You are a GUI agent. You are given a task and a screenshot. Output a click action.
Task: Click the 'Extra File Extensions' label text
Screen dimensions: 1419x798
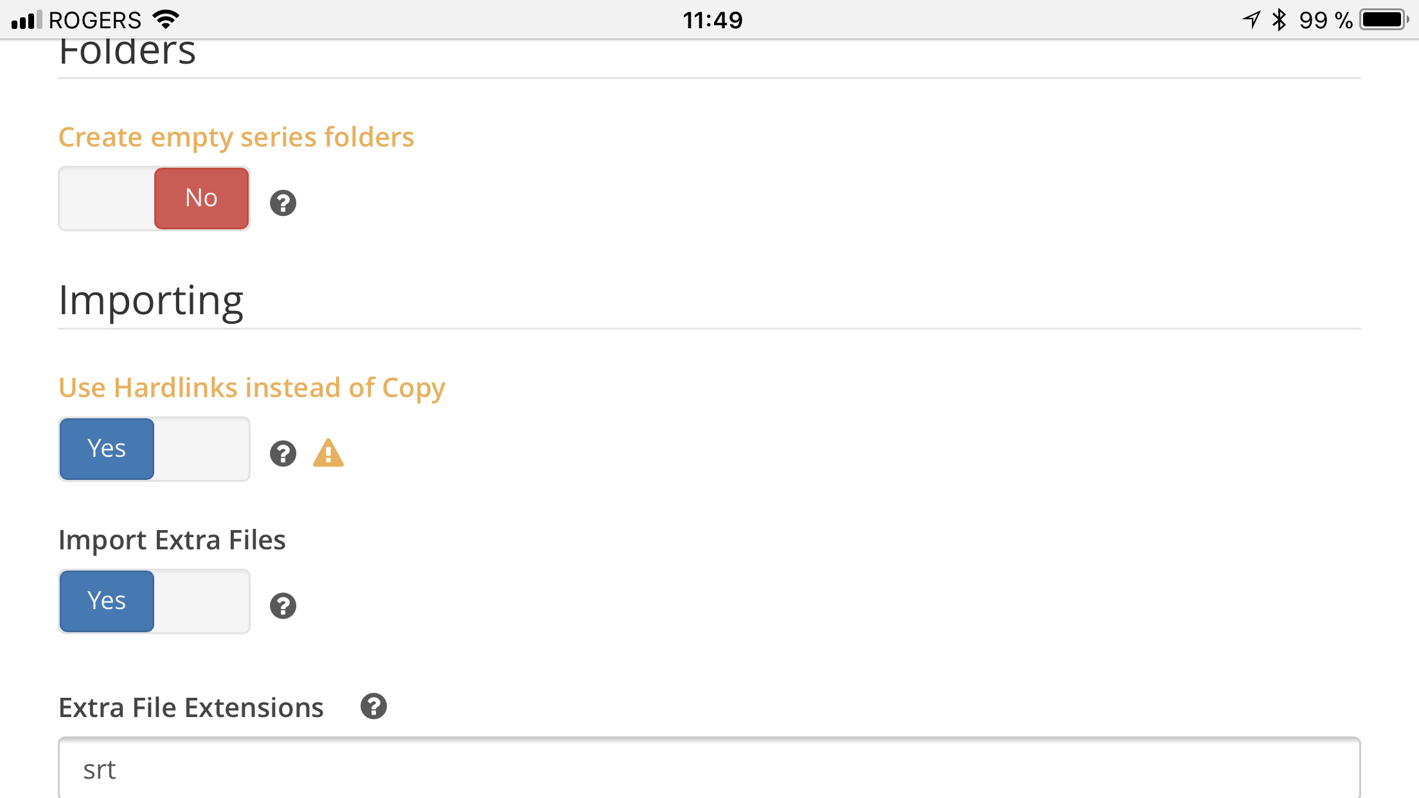191,707
